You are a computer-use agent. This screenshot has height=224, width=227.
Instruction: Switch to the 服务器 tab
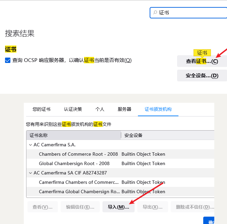click(124, 109)
